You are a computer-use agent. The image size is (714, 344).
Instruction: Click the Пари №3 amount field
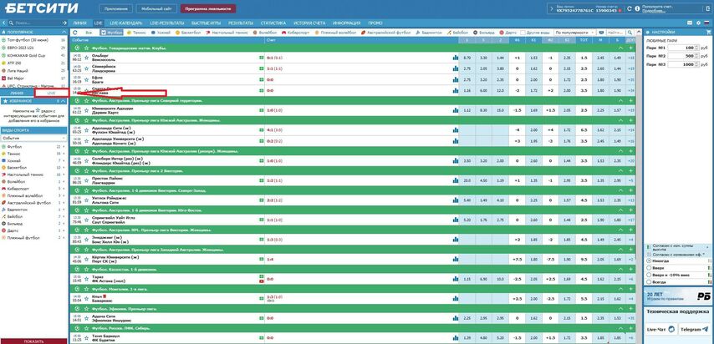coord(683,64)
